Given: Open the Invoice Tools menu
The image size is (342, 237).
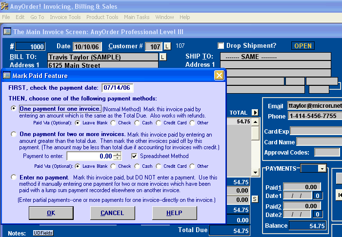Looking at the screenshot, I should tap(65, 17).
